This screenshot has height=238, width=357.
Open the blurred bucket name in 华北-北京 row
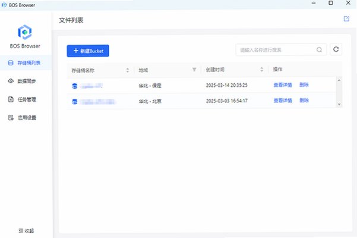point(98,102)
